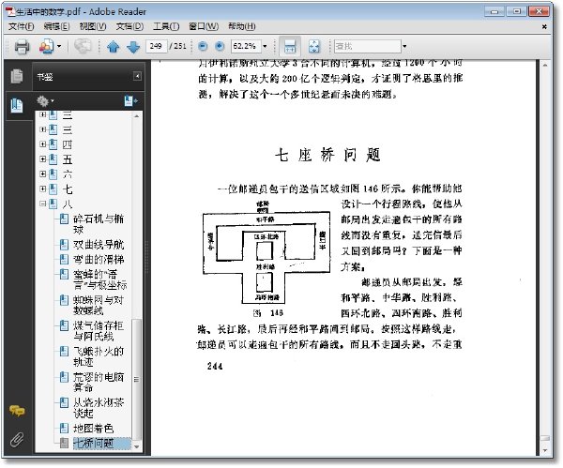Select the 蜜蜂的语言与极坐标 bookmark
This screenshot has width=563, height=468.
(x=99, y=279)
